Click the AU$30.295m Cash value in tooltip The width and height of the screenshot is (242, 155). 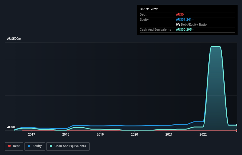tap(185, 29)
